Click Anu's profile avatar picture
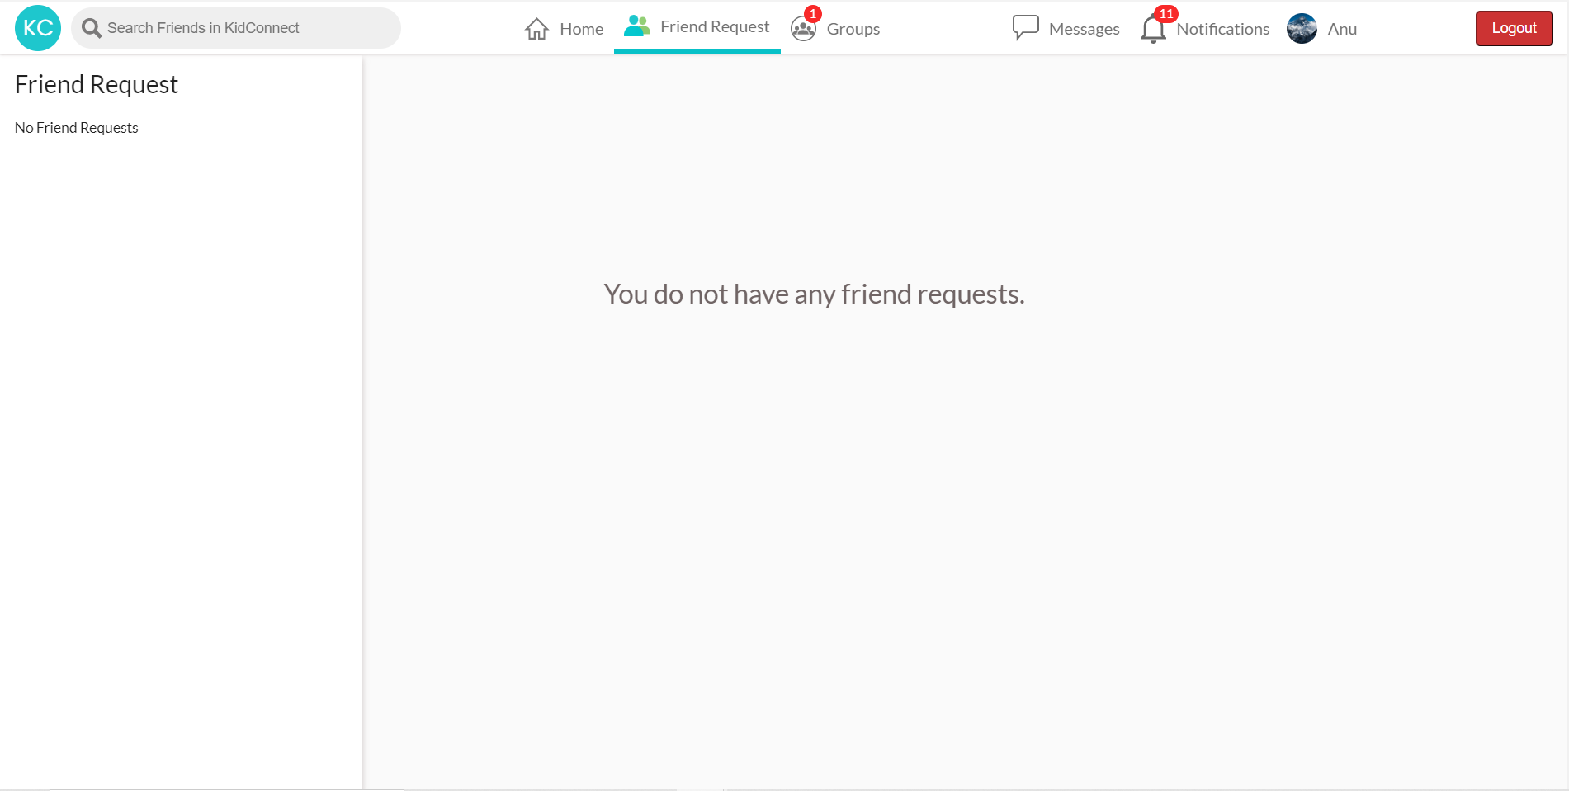Screen dimensions: 1569x791 coord(1302,29)
